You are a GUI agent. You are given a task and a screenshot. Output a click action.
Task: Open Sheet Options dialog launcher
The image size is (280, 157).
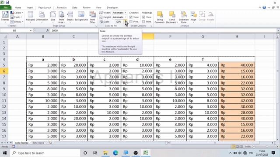click(151, 26)
